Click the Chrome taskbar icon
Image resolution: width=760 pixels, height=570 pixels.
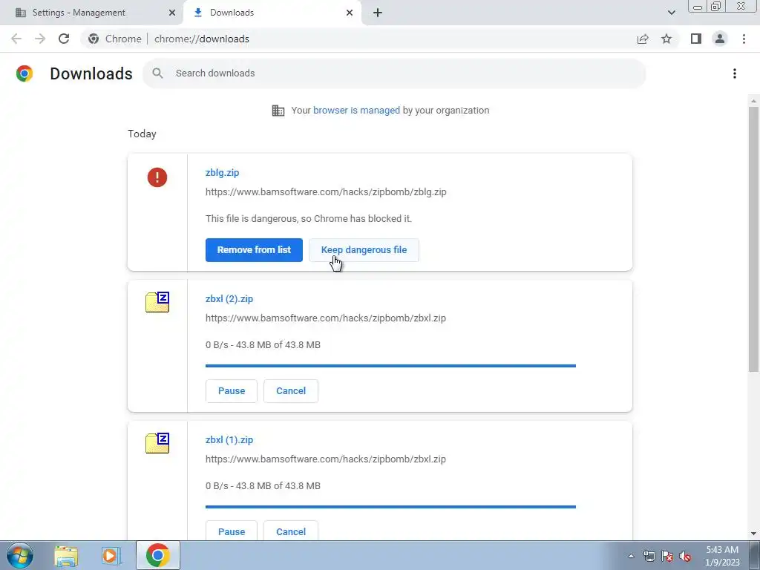[157, 555]
